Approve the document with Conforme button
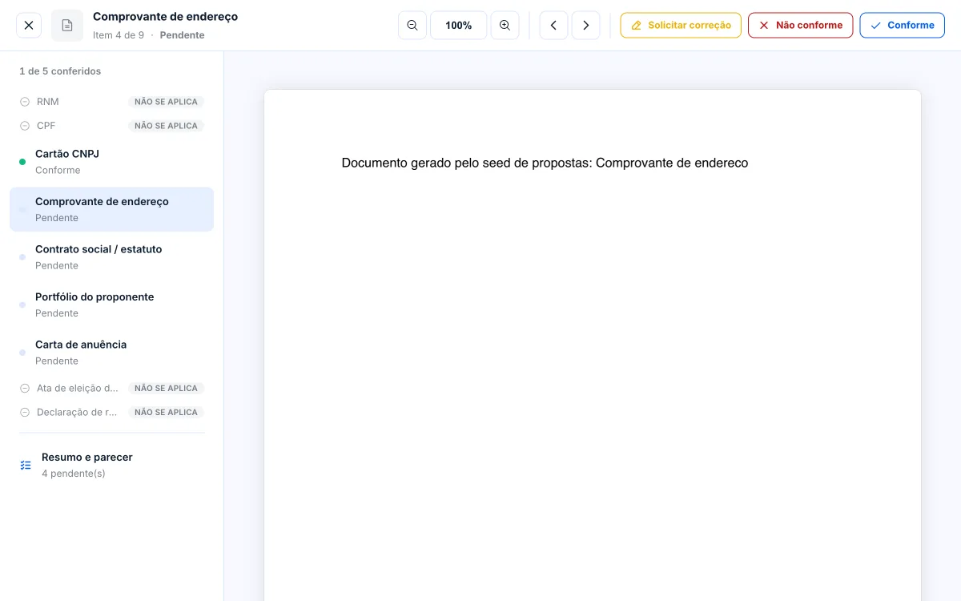 [903, 26]
